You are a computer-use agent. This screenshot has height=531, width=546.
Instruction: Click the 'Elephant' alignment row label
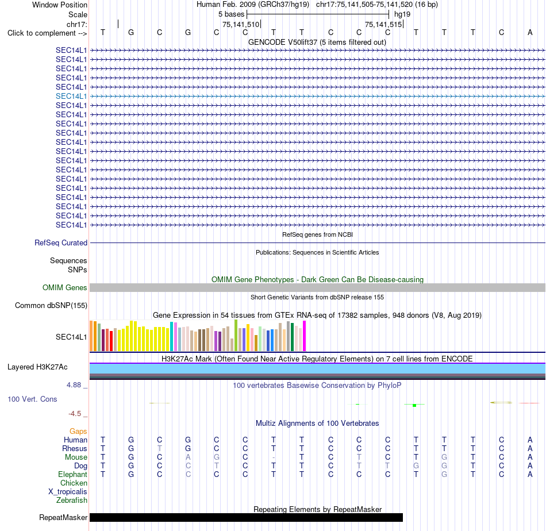click(72, 474)
